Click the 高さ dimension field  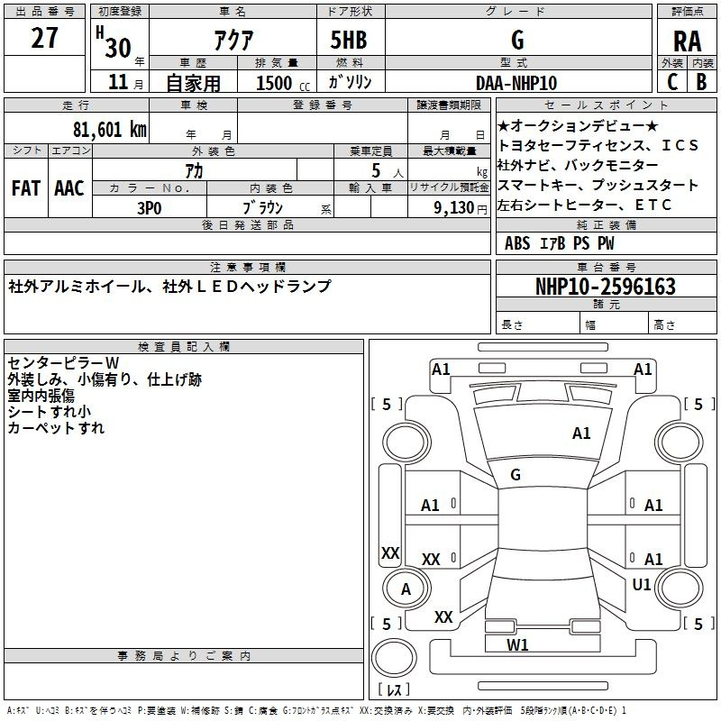683,324
